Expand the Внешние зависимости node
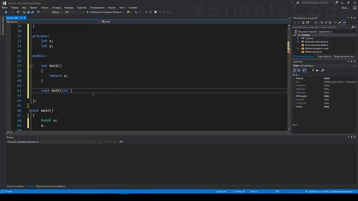Screen dimensions: 358x201 298,42
